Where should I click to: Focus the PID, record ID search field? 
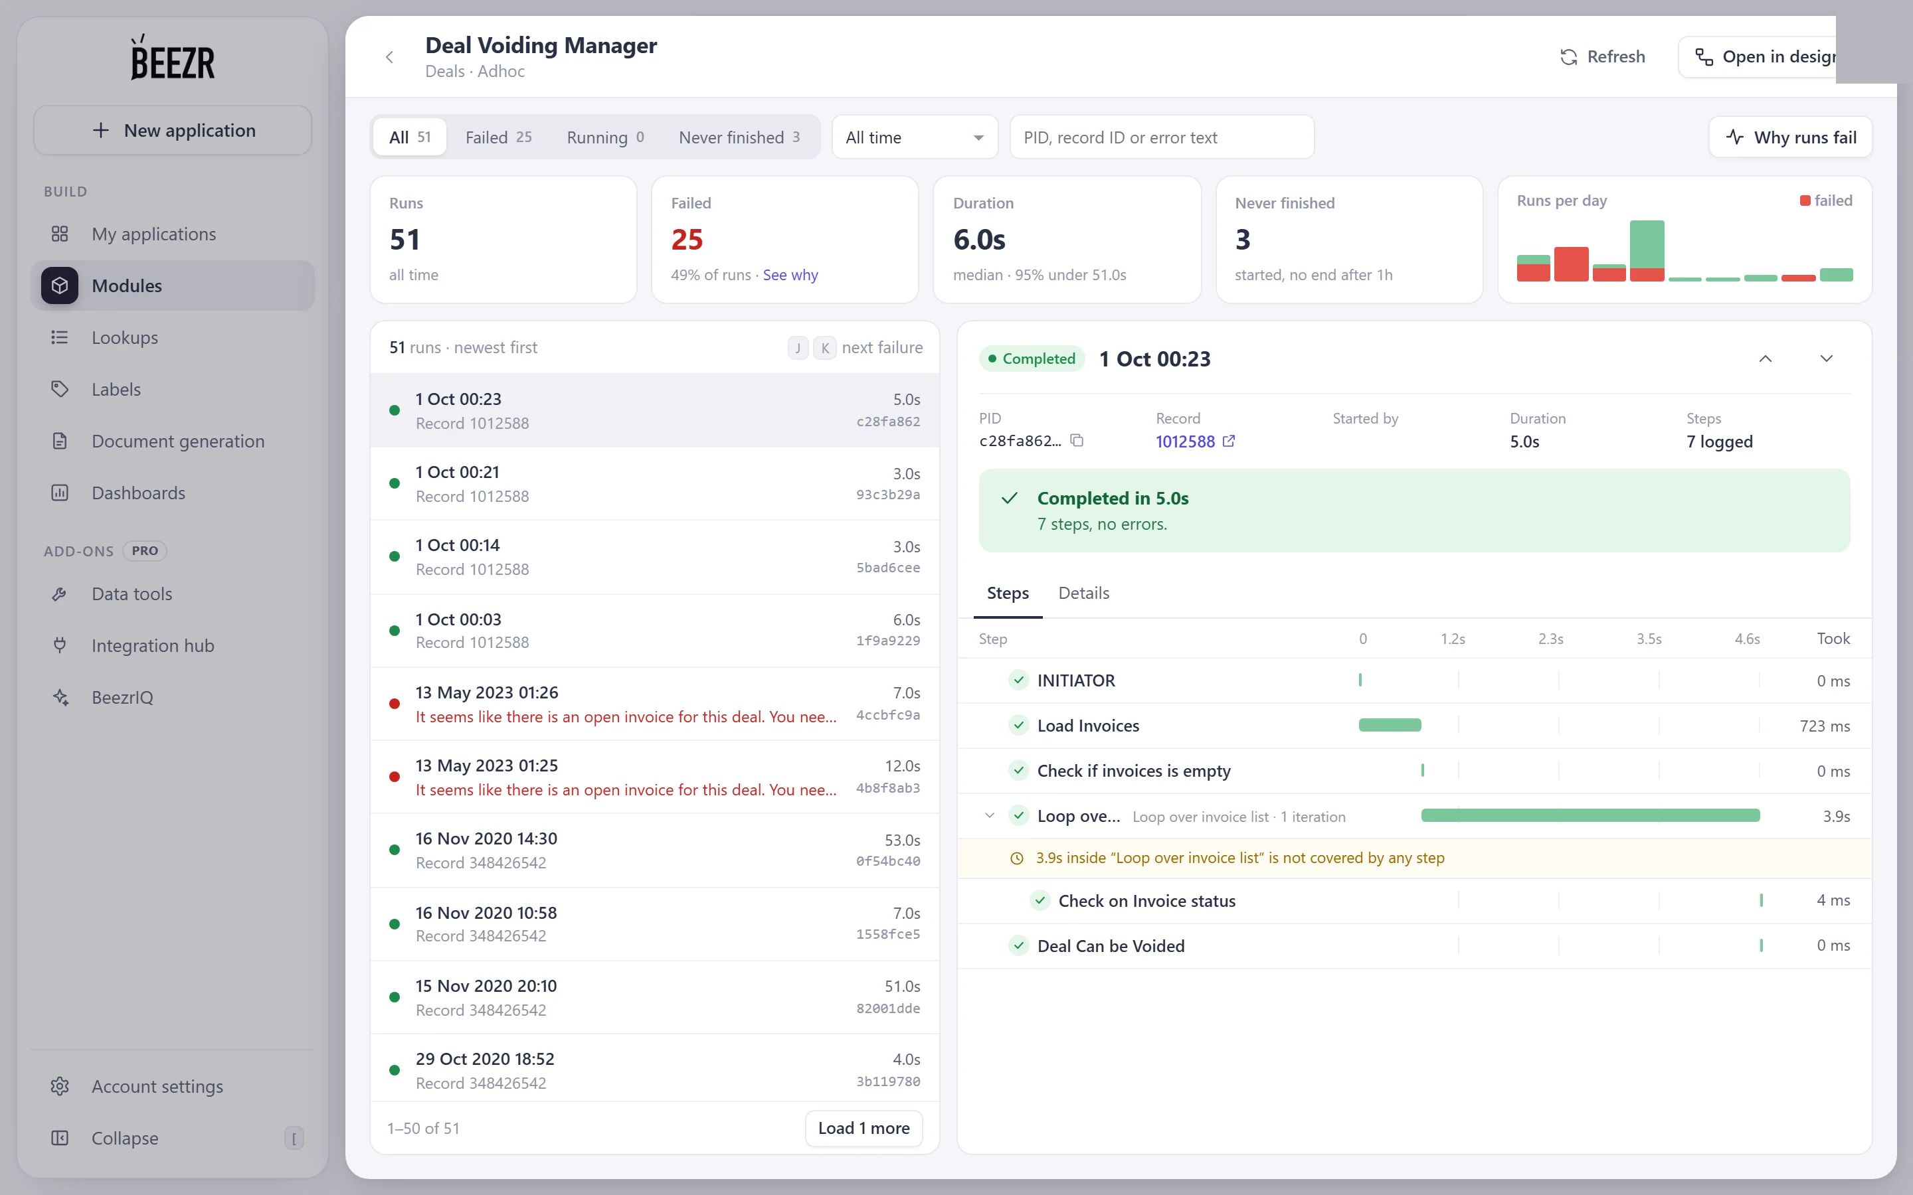(x=1161, y=137)
